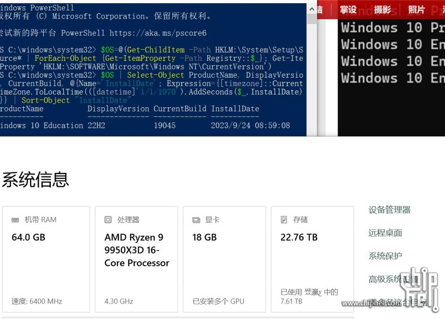This screenshot has height=319, width=445.
Task: Select the 22.76 TB storage value
Action: pyautogui.click(x=299, y=237)
